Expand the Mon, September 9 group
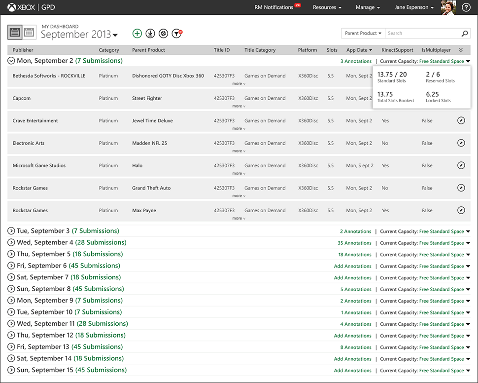This screenshot has height=383, width=478. coord(11,301)
